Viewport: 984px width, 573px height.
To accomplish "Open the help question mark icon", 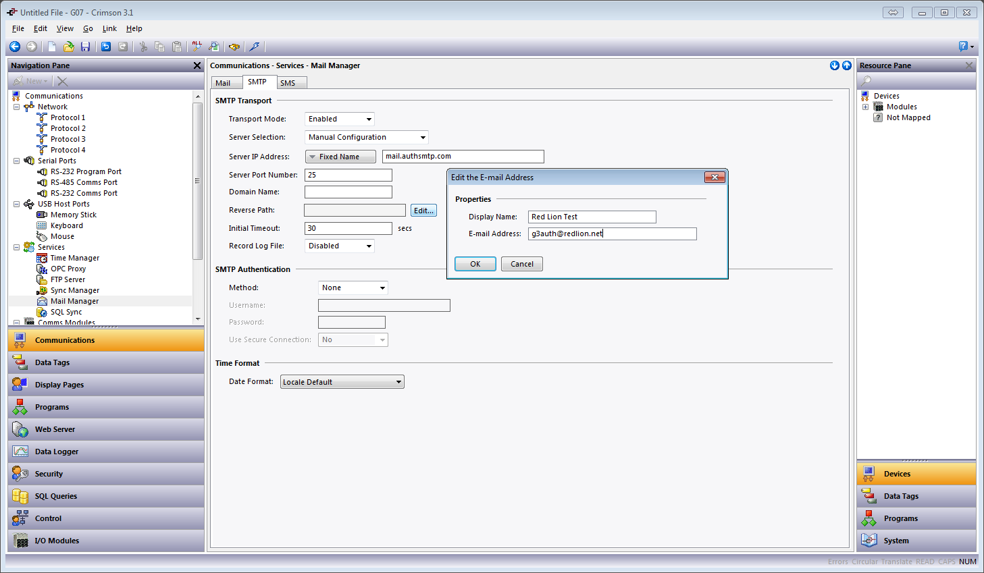I will pyautogui.click(x=964, y=47).
